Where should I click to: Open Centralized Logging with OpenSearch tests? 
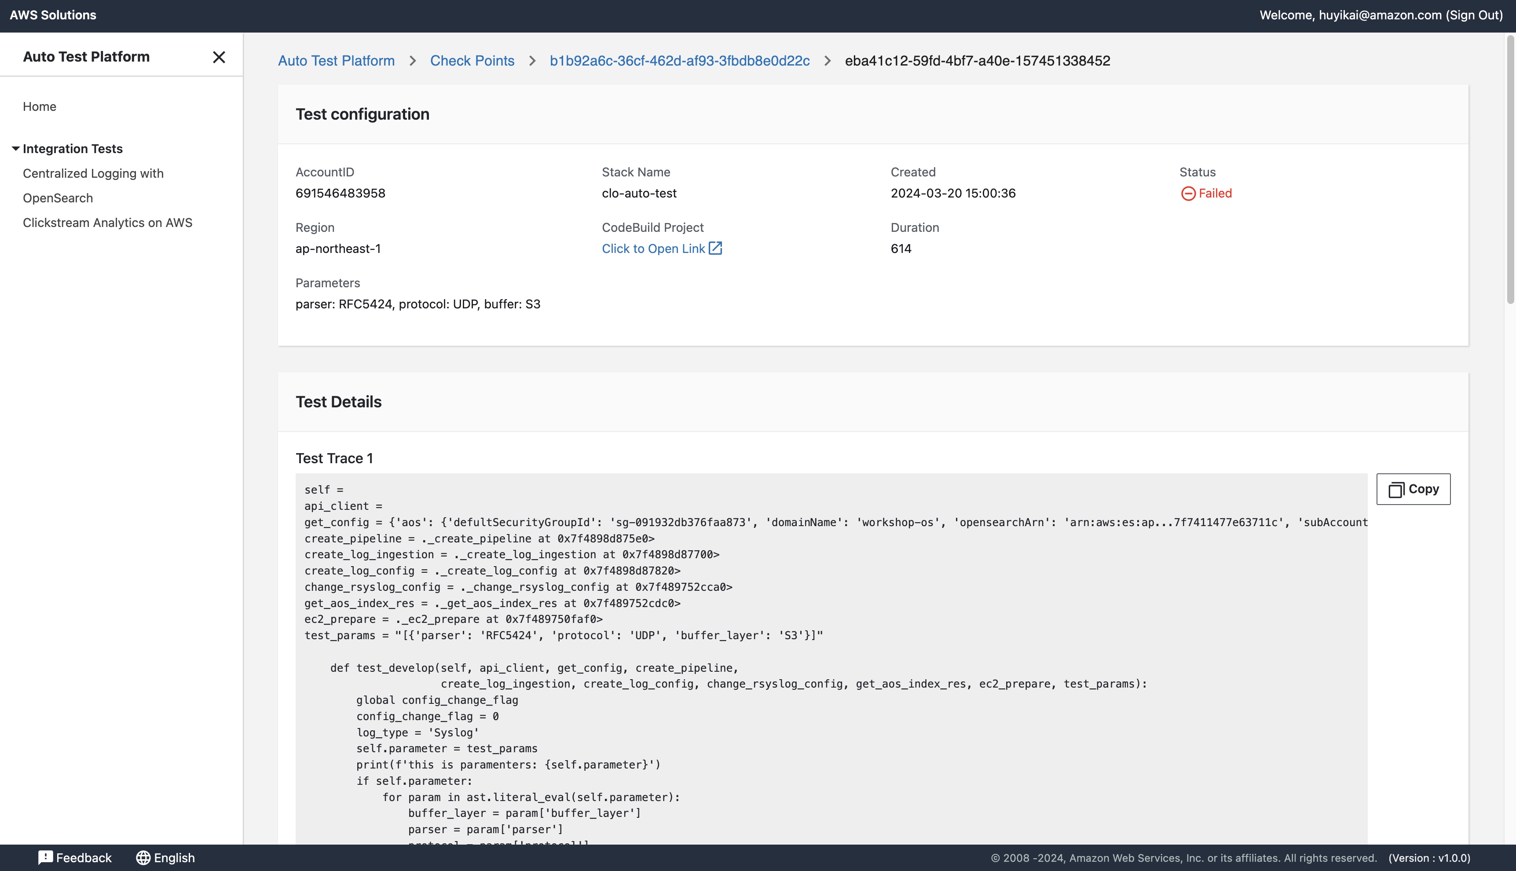93,186
